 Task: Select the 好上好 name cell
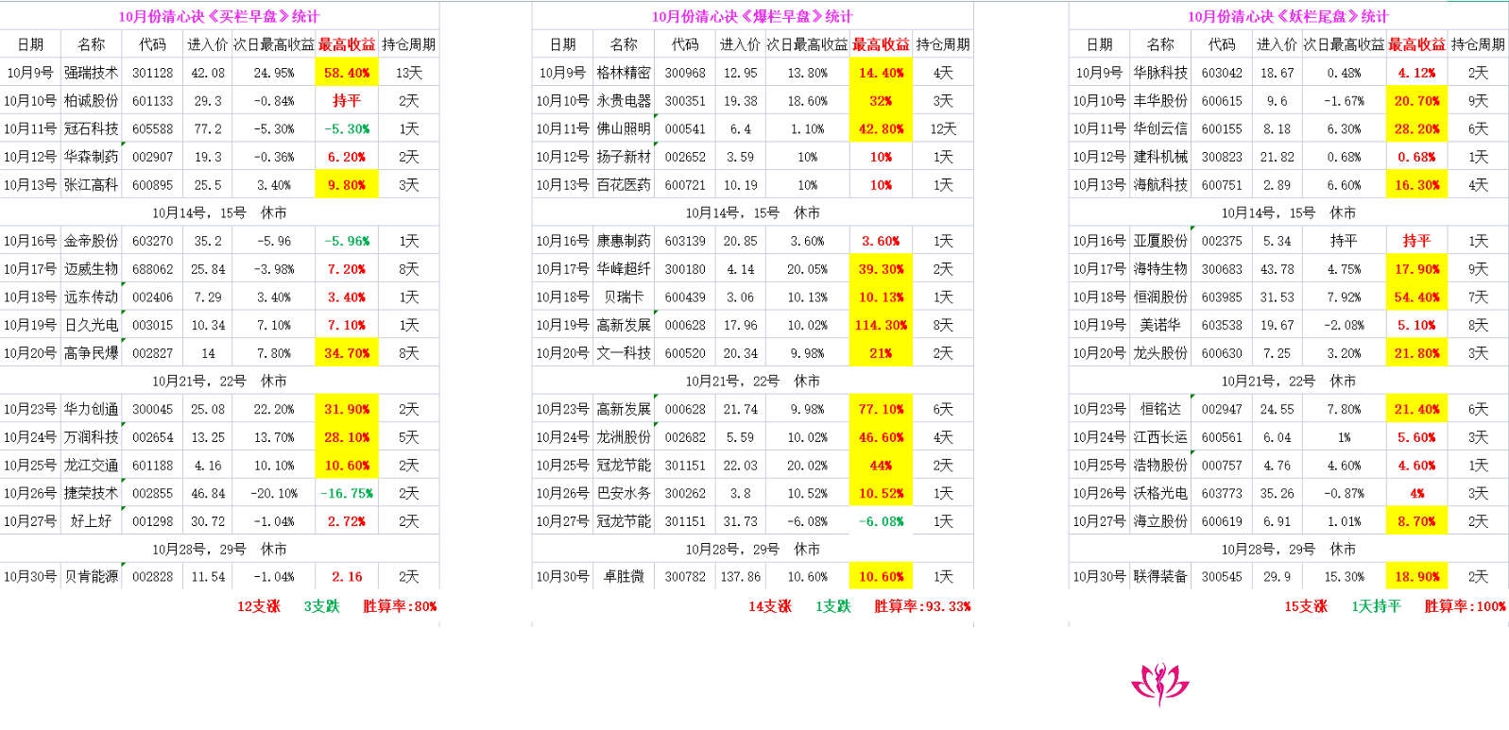92,521
